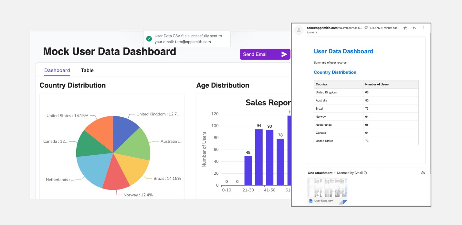Click the tom@appsmith.com sender name
The image size is (462, 225).
pos(322,28)
